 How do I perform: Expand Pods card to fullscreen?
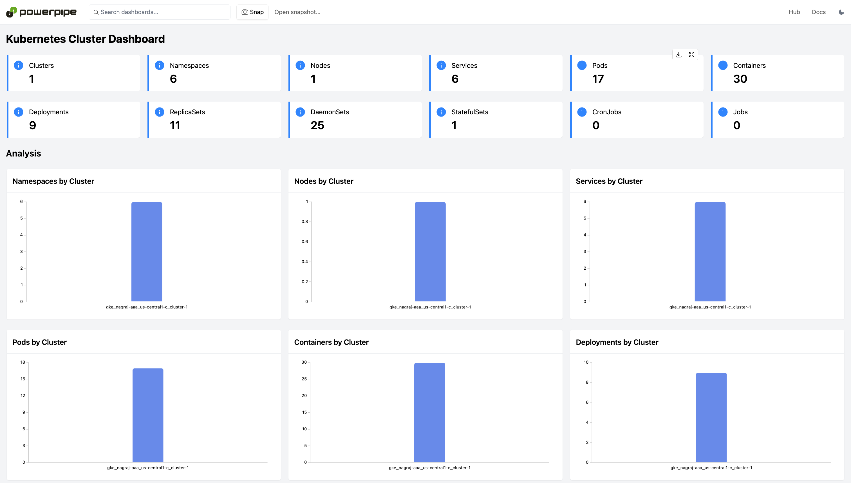[691, 55]
